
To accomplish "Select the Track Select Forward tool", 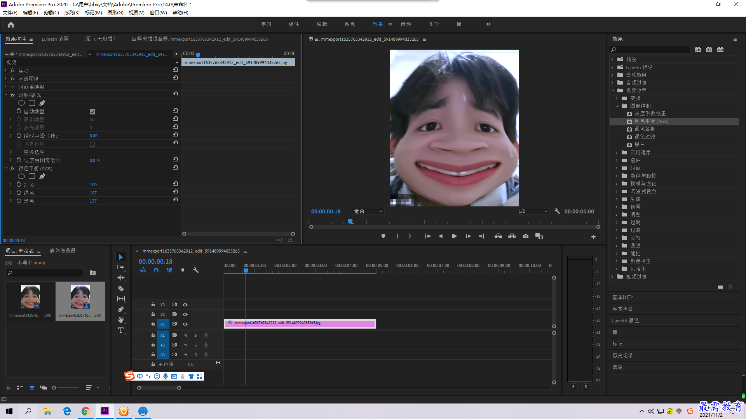I will tap(121, 267).
